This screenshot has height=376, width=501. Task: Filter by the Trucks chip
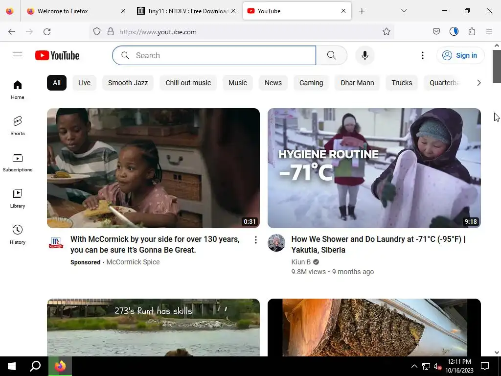(402, 83)
